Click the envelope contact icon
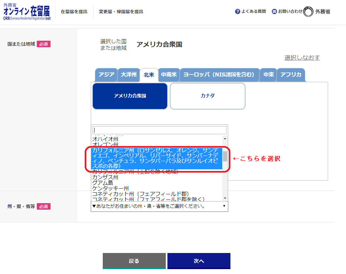Image resolution: width=346 pixels, height=274 pixels. click(274, 11)
